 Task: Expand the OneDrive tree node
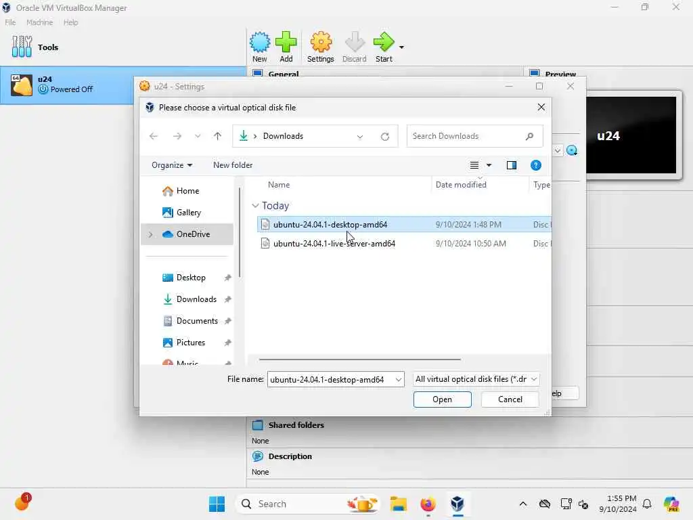[150, 234]
